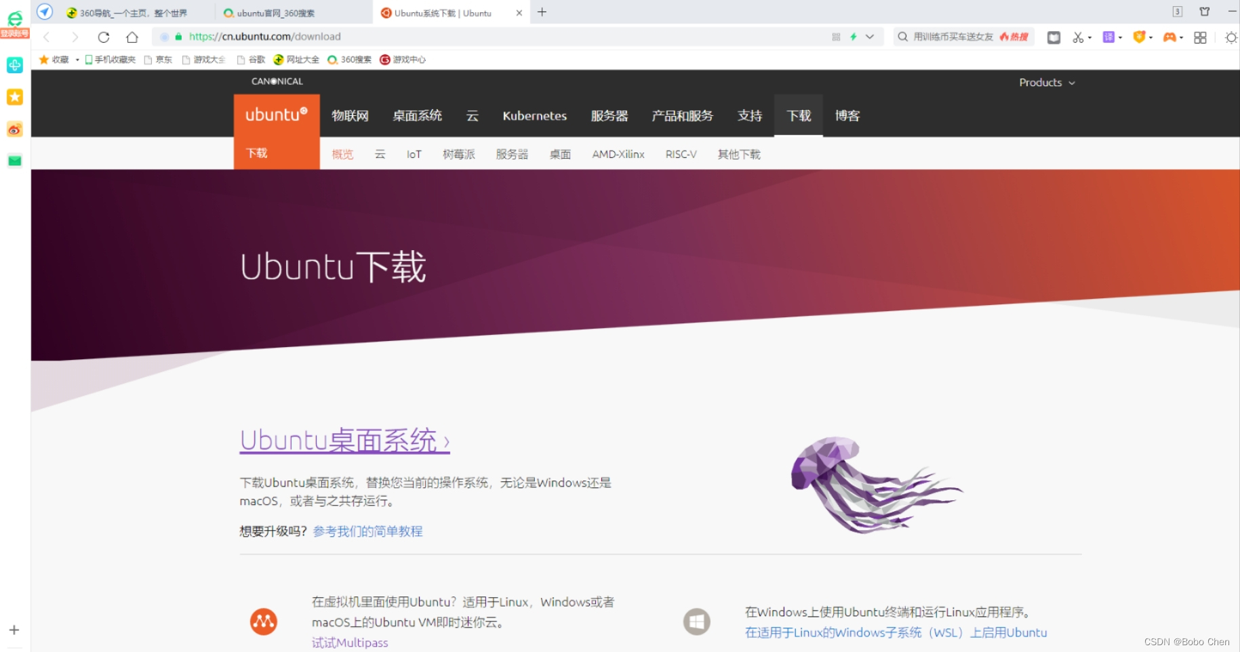The height and width of the screenshot is (652, 1240).
Task: Switch to the ubuntu官网_360搜索 tab
Action: pyautogui.click(x=275, y=13)
